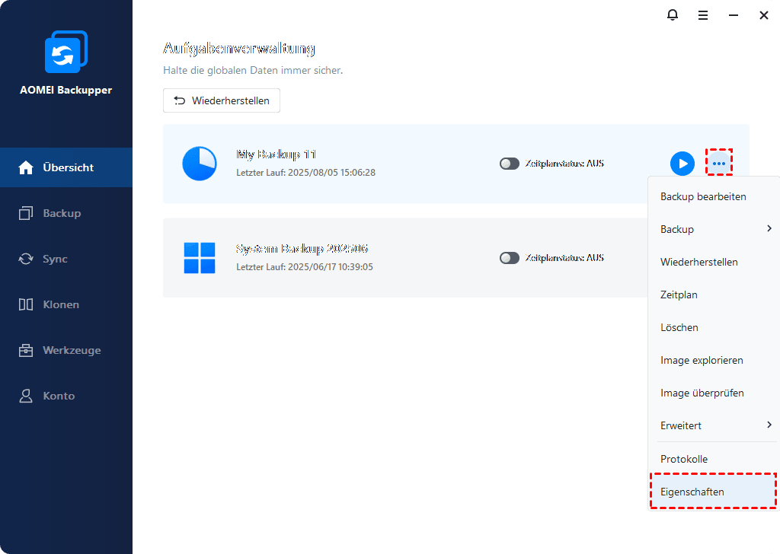Click the notification bell icon
Viewport: 780px width, 554px height.
click(x=673, y=15)
